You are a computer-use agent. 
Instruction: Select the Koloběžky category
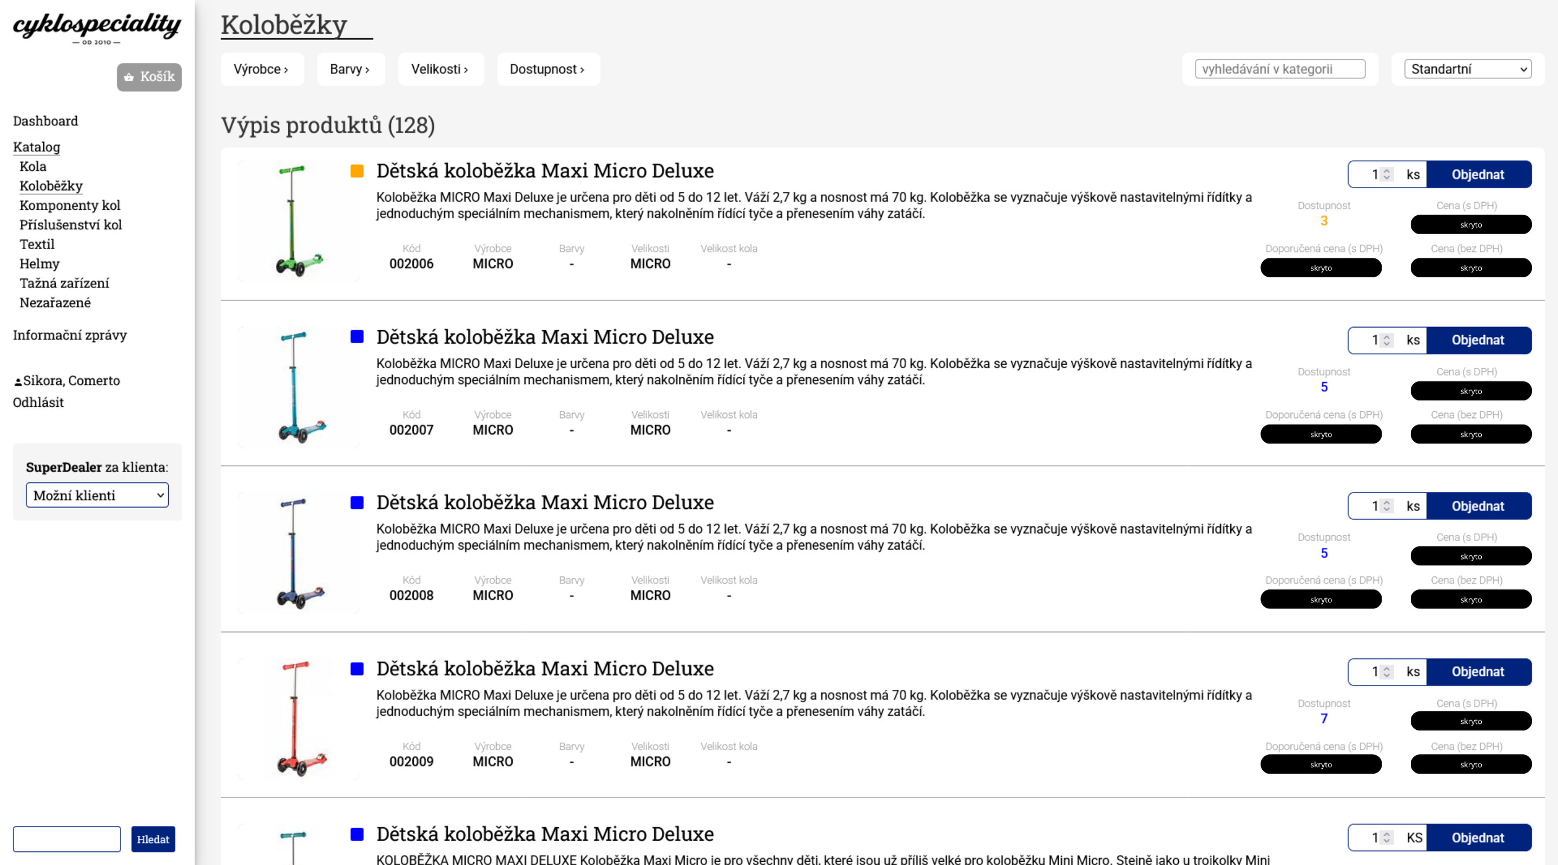[51, 185]
